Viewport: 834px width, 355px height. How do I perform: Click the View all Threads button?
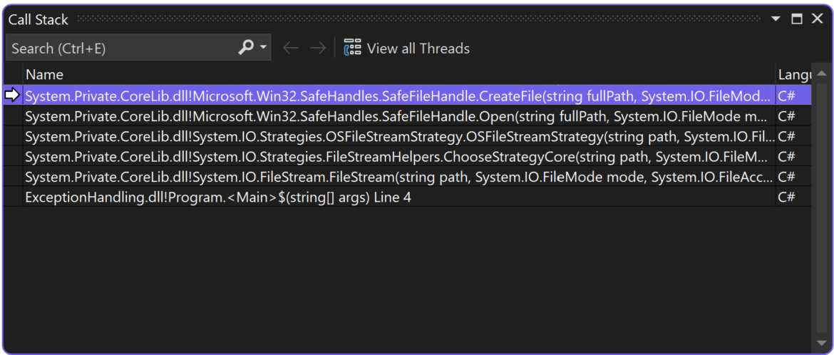[407, 48]
